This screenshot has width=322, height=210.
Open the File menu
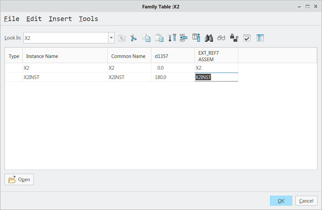click(11, 19)
